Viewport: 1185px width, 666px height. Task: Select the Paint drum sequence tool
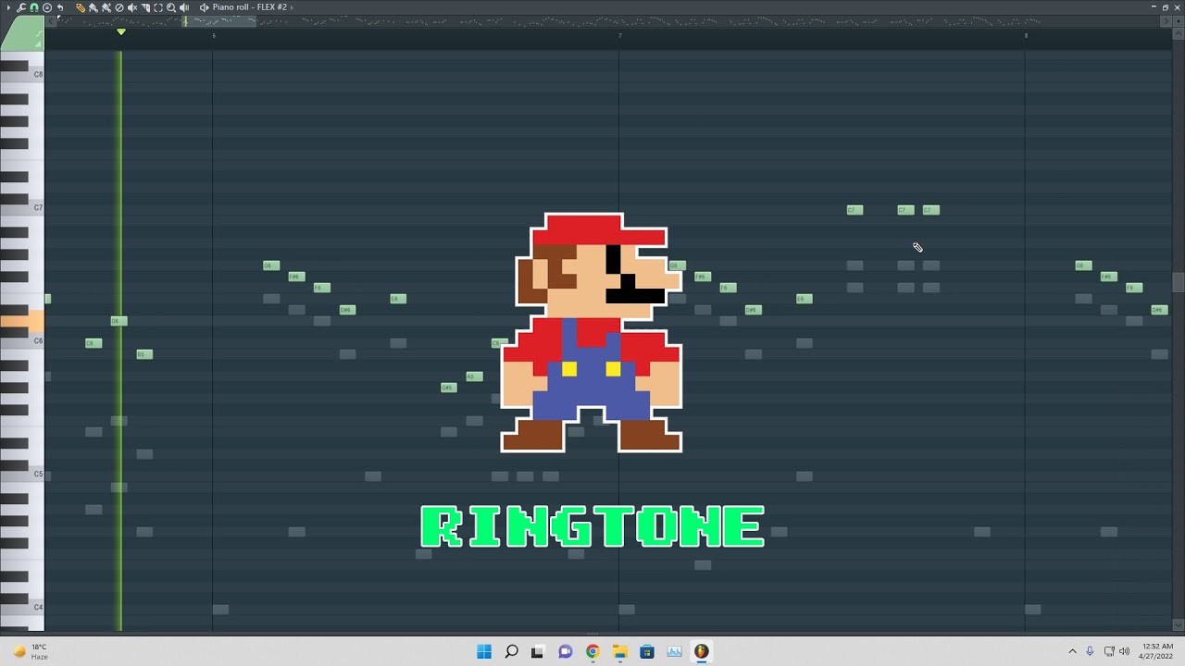[x=106, y=7]
